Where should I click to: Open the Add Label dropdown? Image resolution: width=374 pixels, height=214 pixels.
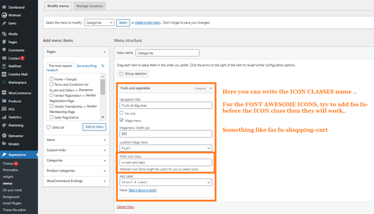click(165, 182)
